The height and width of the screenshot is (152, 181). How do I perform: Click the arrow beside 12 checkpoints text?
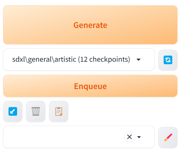[138, 60]
